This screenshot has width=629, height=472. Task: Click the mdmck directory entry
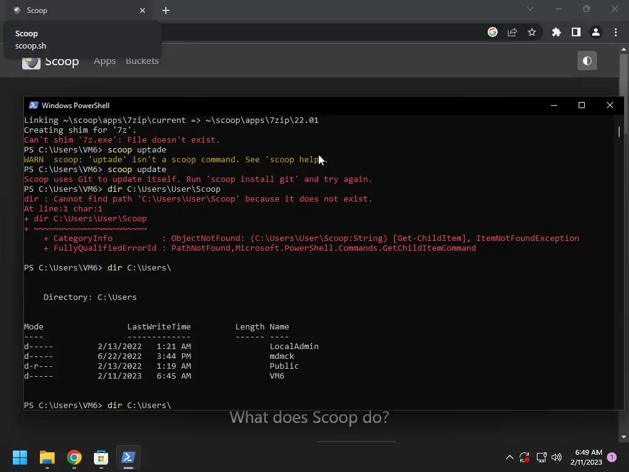click(x=281, y=356)
